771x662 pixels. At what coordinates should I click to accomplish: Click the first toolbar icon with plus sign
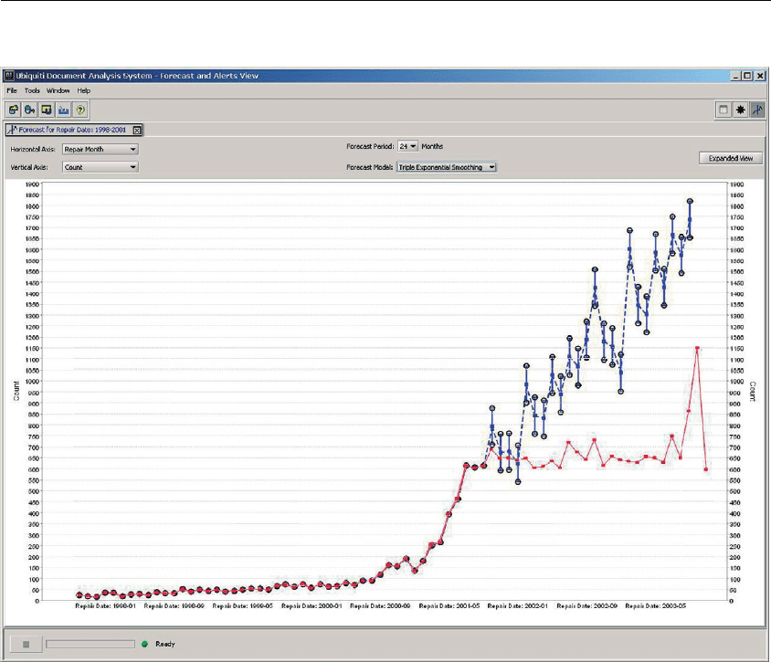click(x=14, y=110)
